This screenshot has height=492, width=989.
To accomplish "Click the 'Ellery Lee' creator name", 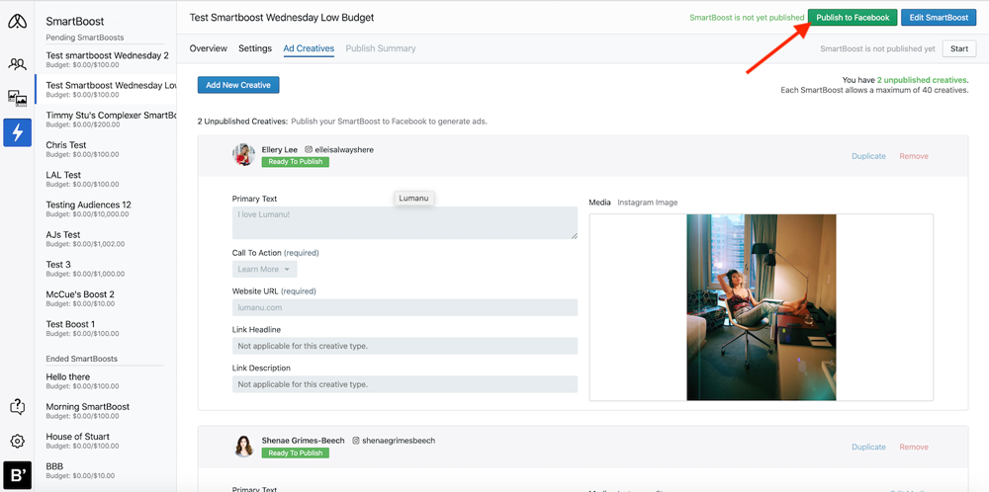I will [x=280, y=150].
